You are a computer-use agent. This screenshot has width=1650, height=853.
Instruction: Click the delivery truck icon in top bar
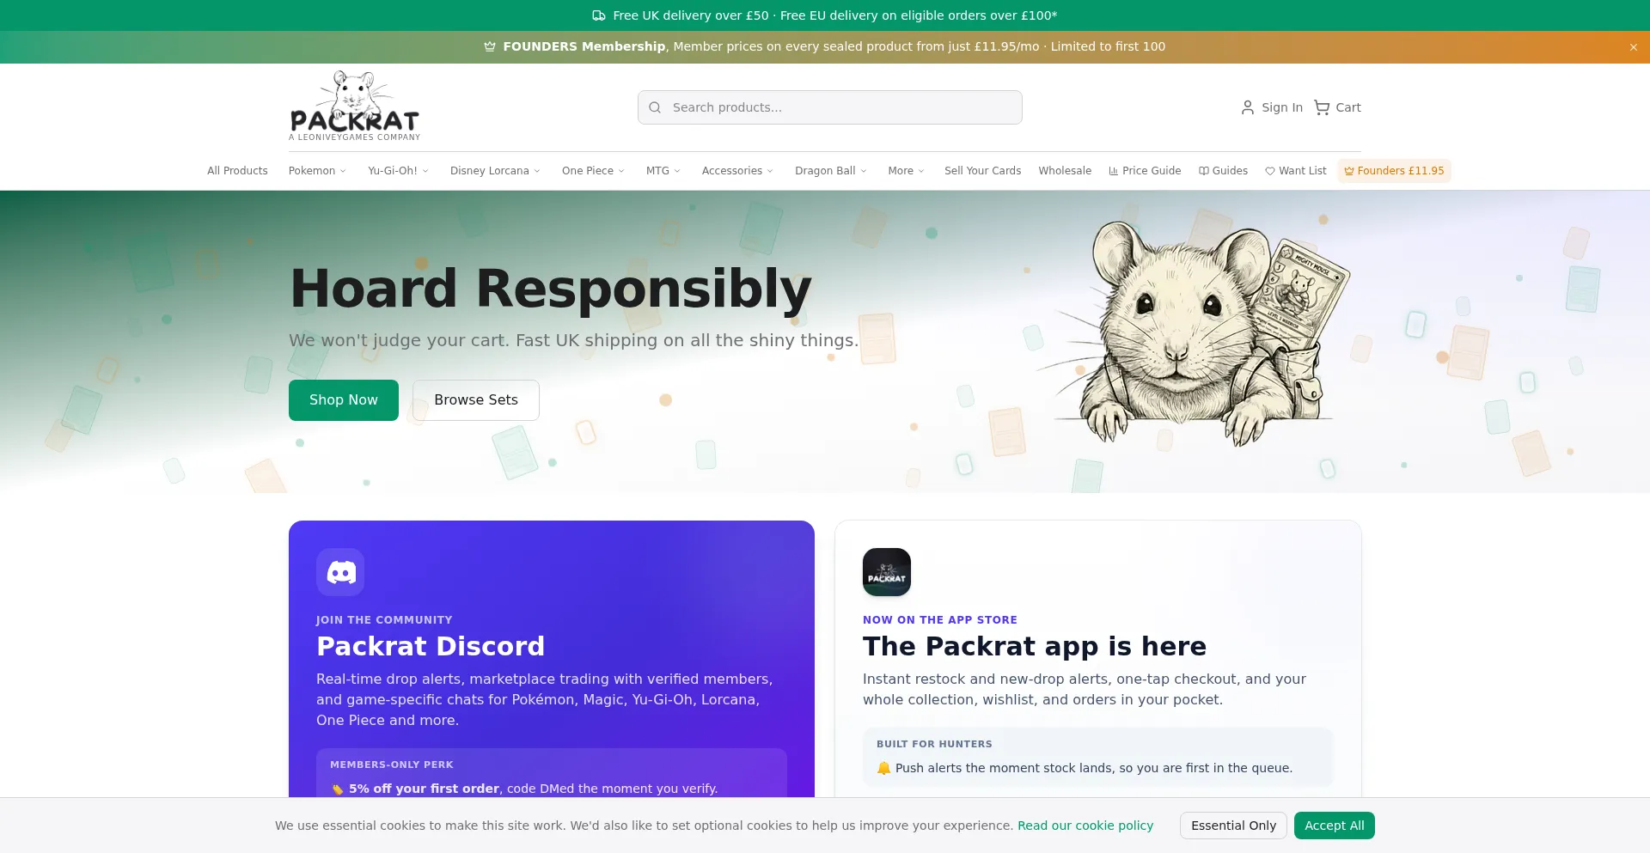599,15
